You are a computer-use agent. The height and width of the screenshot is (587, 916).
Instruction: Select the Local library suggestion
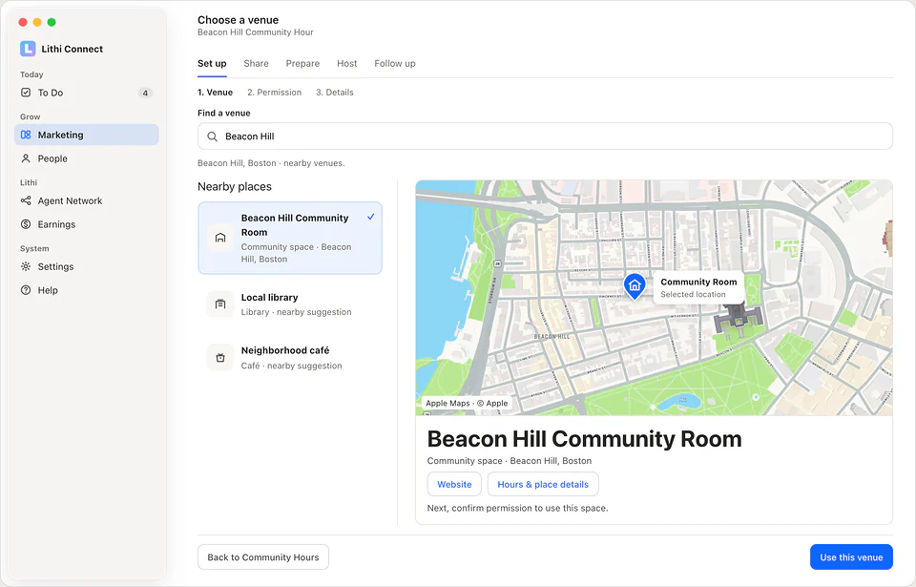pyautogui.click(x=290, y=304)
